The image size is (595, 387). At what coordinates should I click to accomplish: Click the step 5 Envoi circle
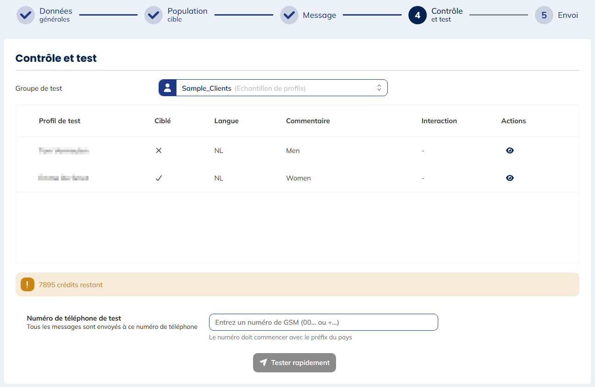(x=544, y=15)
